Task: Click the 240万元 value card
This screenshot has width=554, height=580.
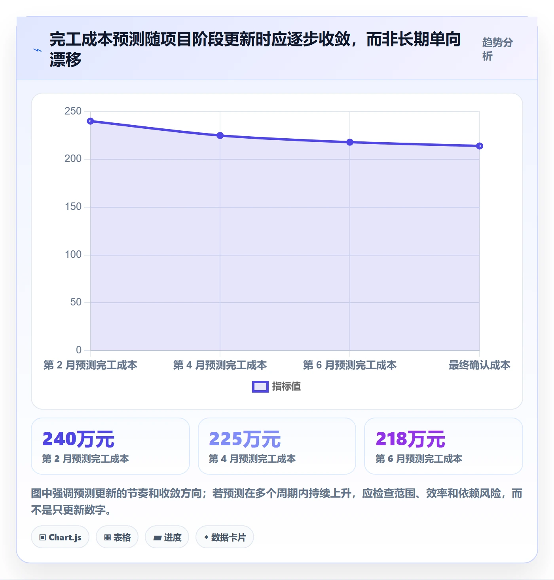Action: (x=110, y=446)
